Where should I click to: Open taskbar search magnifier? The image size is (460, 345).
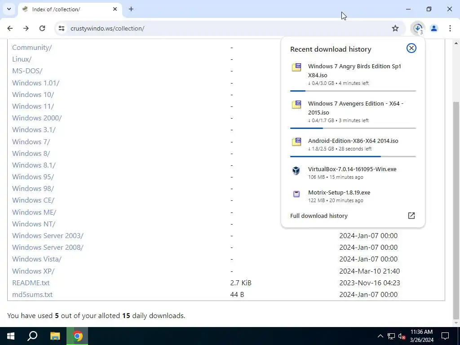coord(32,336)
